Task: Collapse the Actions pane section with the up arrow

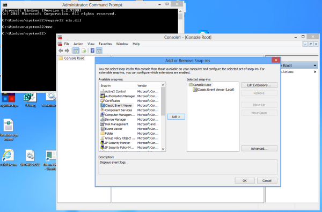Action: click(315, 65)
